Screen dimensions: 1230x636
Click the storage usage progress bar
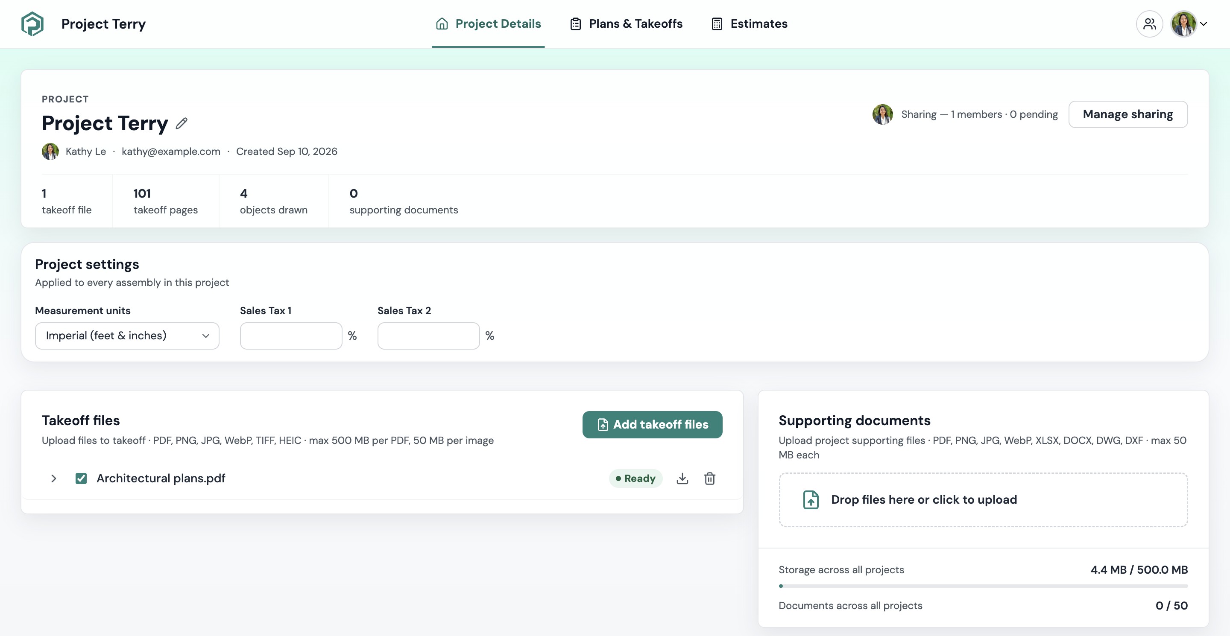tap(983, 586)
